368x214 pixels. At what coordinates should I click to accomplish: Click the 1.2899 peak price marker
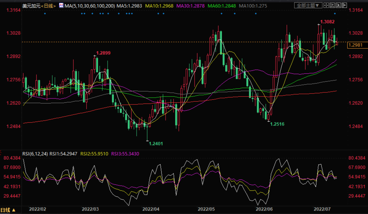tap(103, 53)
